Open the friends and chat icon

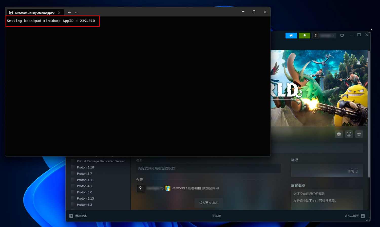(x=363, y=216)
